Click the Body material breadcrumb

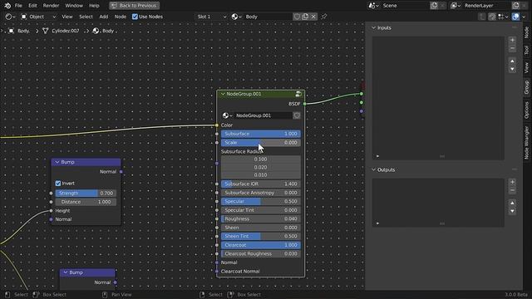pyautogui.click(x=104, y=31)
